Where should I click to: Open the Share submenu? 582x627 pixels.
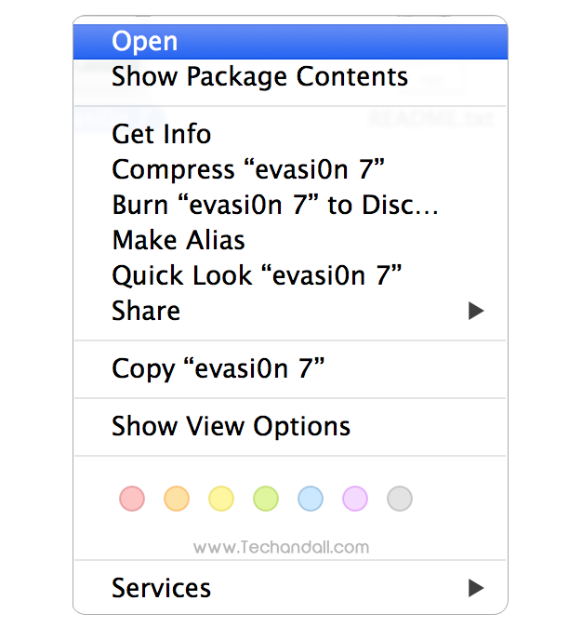pyautogui.click(x=146, y=311)
